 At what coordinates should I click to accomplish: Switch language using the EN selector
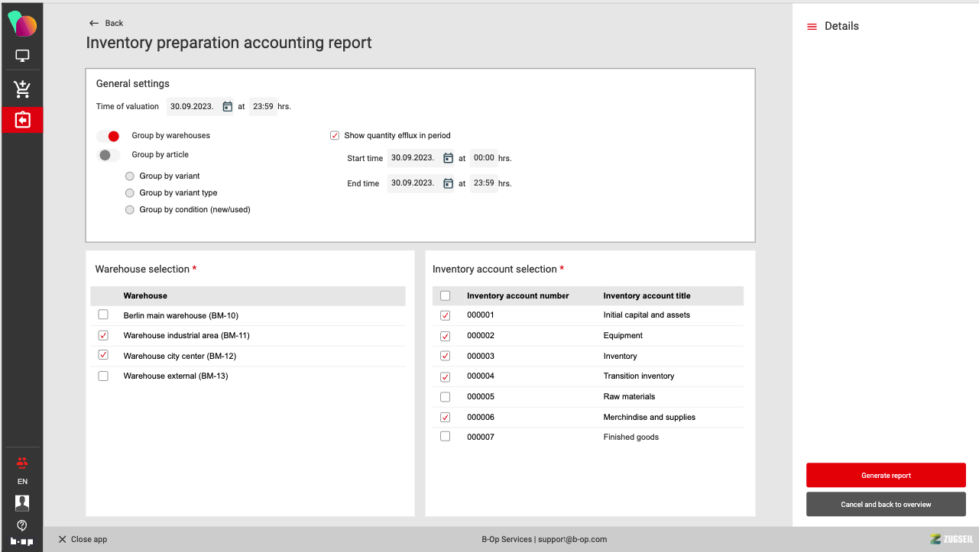click(22, 482)
